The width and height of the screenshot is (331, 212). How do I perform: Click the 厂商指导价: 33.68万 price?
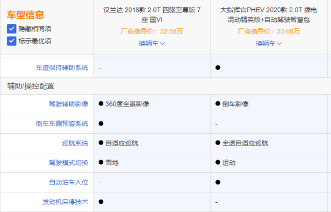point(269,31)
